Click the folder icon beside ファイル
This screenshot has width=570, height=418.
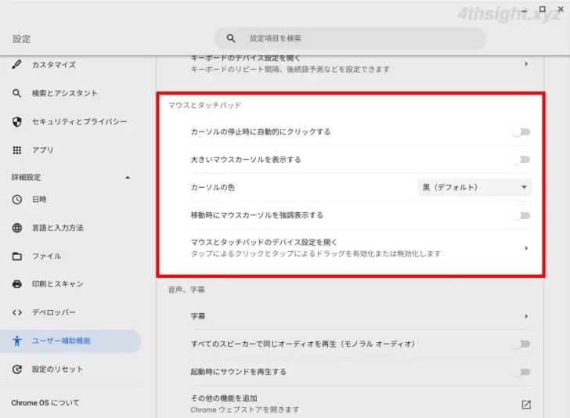tap(16, 256)
